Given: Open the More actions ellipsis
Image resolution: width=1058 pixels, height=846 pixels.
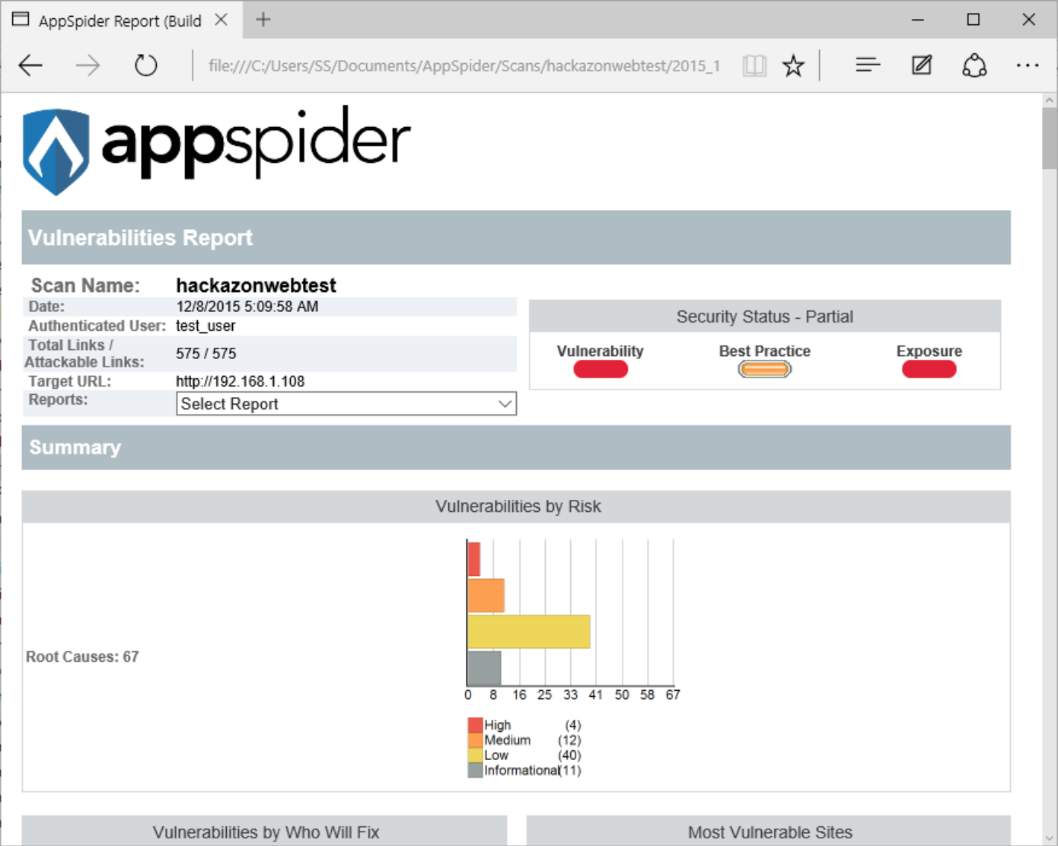Looking at the screenshot, I should point(1028,65).
